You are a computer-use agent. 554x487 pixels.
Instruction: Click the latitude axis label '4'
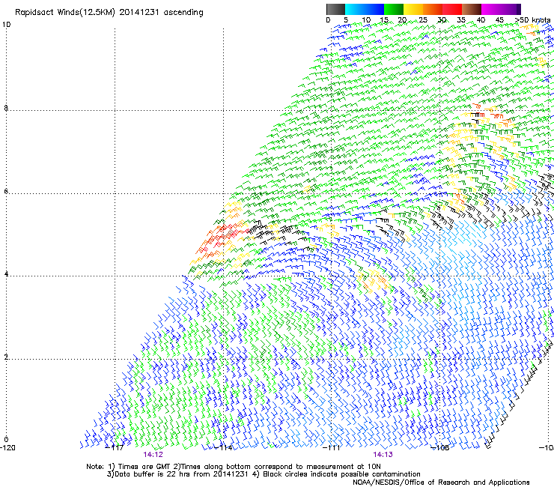6,274
